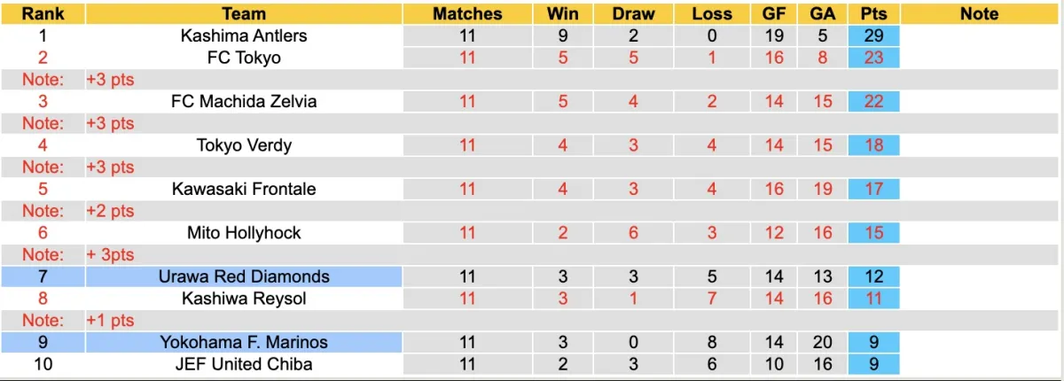Click the Pts column header

click(x=873, y=14)
